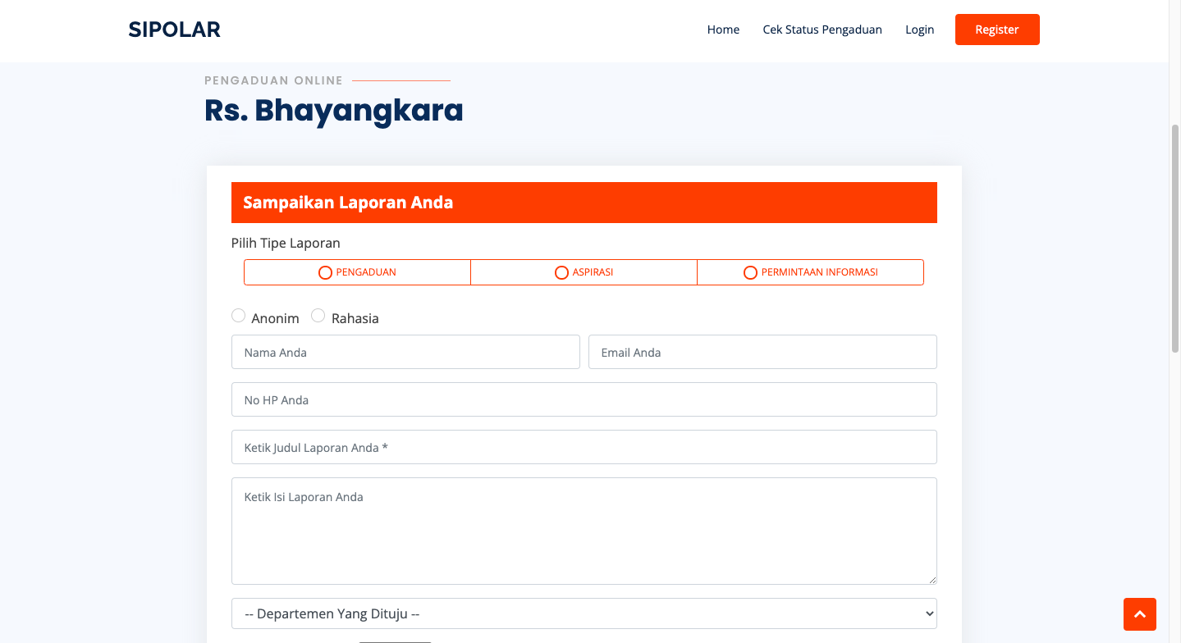The height and width of the screenshot is (643, 1181).
Task: Click the SIPOLAR logo
Action: point(174,30)
